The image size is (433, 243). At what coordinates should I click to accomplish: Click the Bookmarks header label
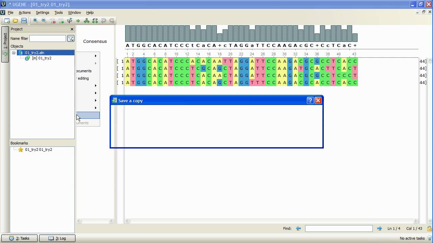pyautogui.click(x=19, y=143)
